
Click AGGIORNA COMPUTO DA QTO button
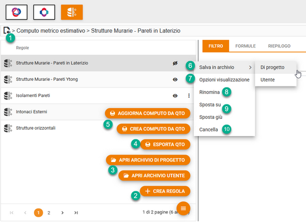(x=148, y=113)
